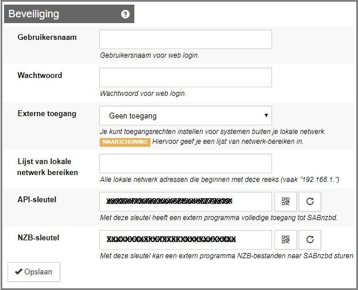Open the Externe toegang dropdown

185,116
